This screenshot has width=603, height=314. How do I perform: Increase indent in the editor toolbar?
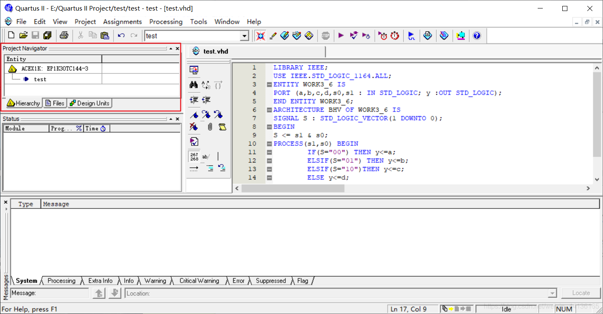[x=194, y=100]
